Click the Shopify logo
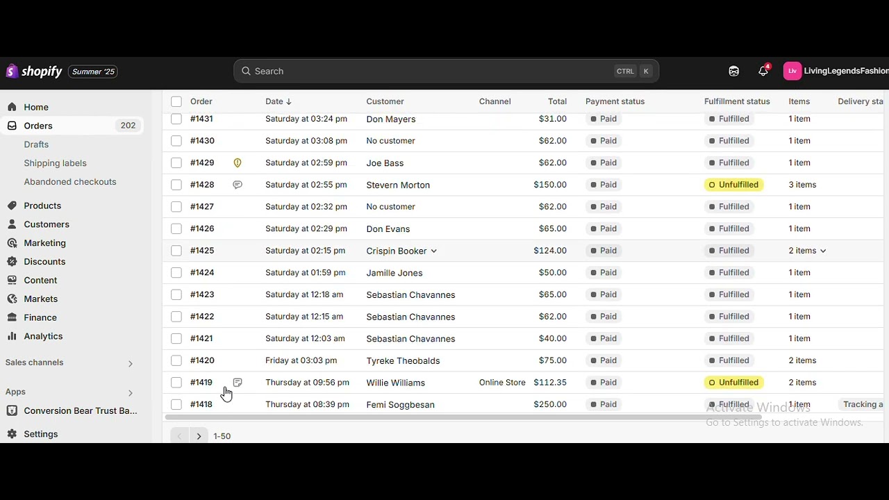 [x=34, y=72]
